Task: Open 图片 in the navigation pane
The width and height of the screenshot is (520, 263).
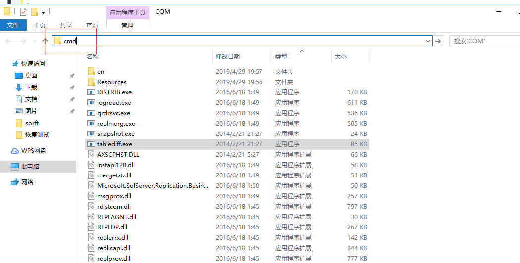Action: (31, 111)
